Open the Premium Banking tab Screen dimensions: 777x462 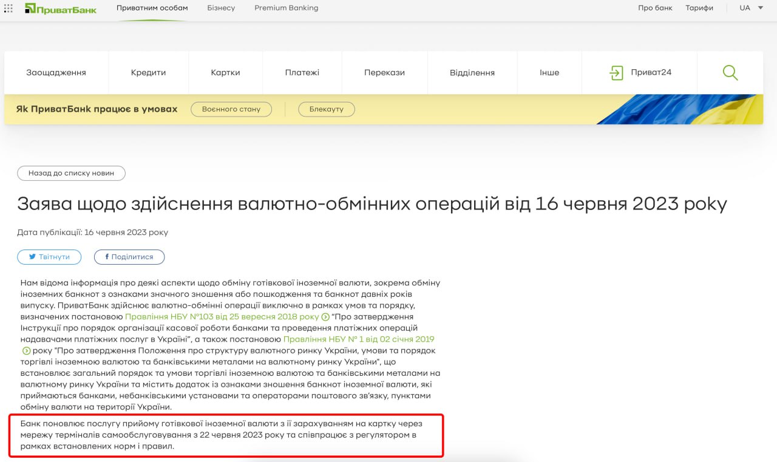pyautogui.click(x=286, y=8)
